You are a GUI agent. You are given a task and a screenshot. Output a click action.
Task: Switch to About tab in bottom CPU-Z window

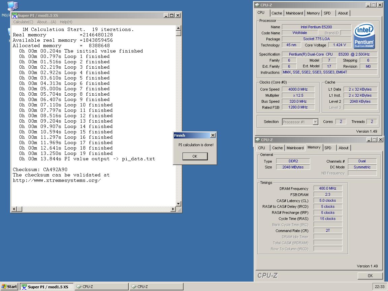tap(344, 148)
